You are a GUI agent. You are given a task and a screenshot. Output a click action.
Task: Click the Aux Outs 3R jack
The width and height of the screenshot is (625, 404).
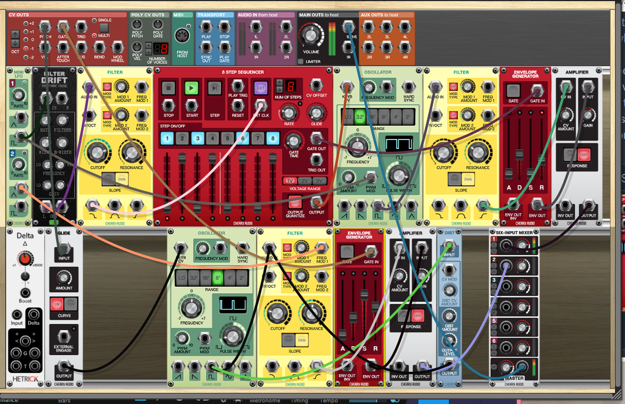387,47
